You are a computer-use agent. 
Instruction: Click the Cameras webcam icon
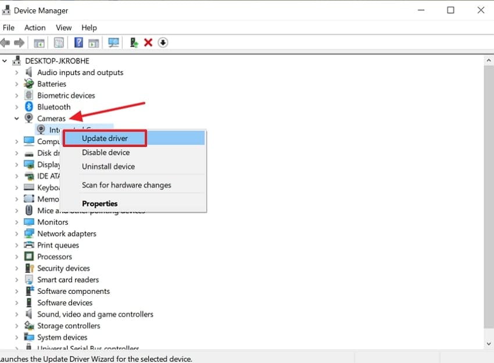29,118
